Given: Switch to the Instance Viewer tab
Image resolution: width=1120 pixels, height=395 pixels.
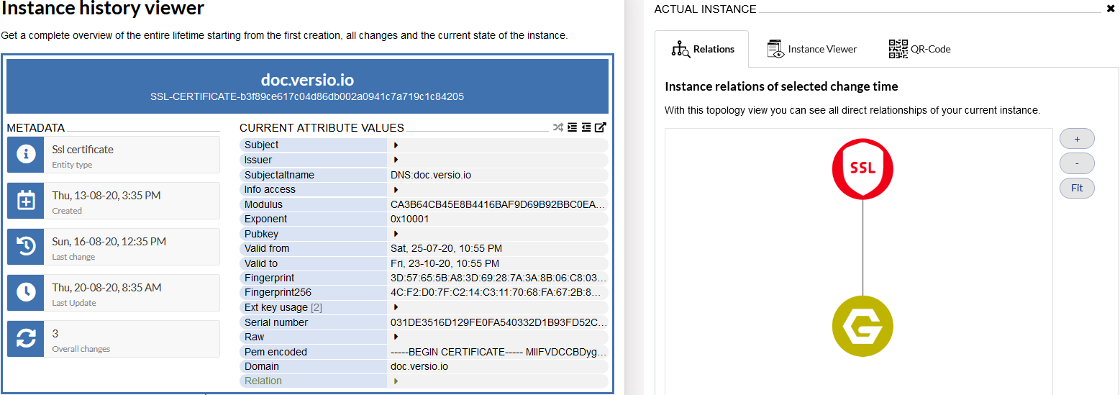Looking at the screenshot, I should coord(811,49).
